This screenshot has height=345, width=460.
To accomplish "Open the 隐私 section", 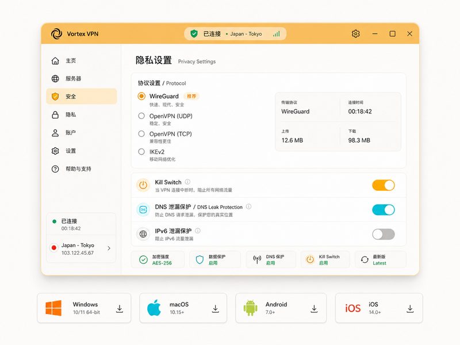I will tap(81, 114).
